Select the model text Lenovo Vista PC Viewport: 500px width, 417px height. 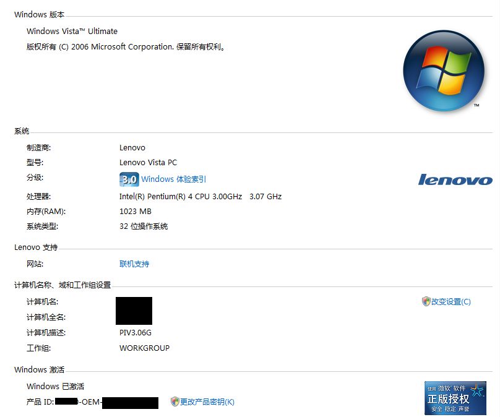pos(149,163)
